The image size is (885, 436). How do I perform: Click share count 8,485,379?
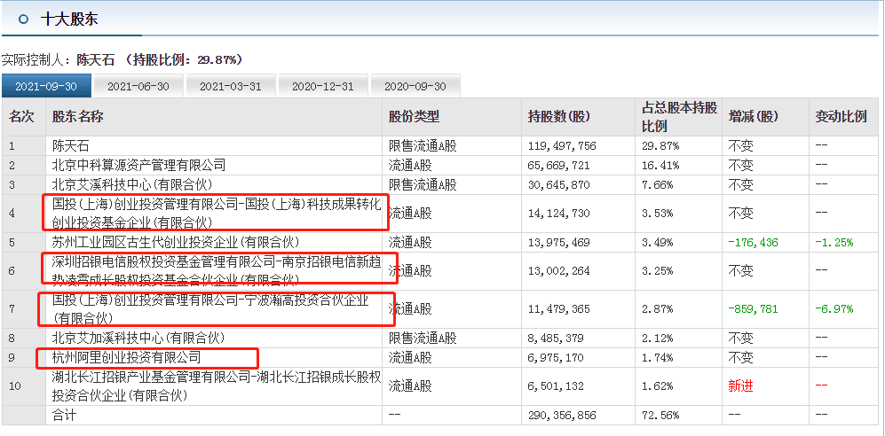[556, 338]
